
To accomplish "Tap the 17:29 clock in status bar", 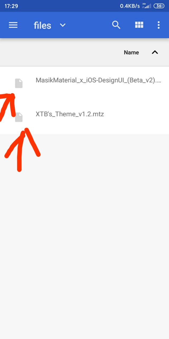I will point(11,6).
